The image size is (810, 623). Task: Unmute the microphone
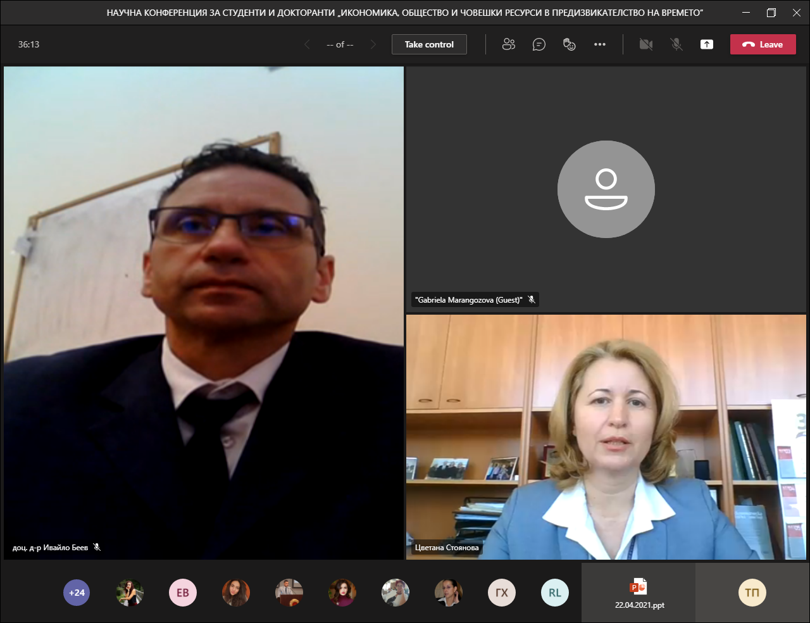pos(676,44)
